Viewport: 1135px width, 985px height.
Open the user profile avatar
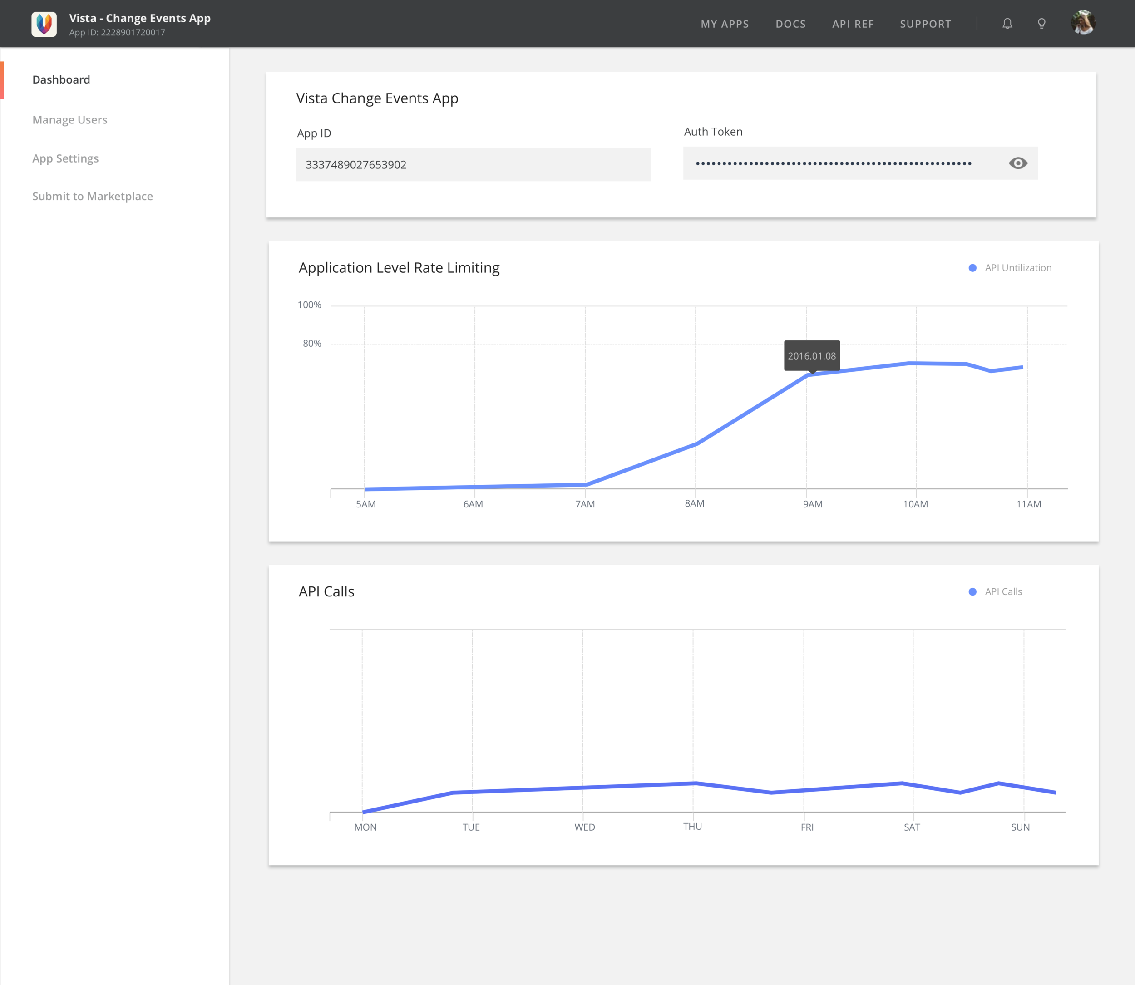click(1083, 23)
